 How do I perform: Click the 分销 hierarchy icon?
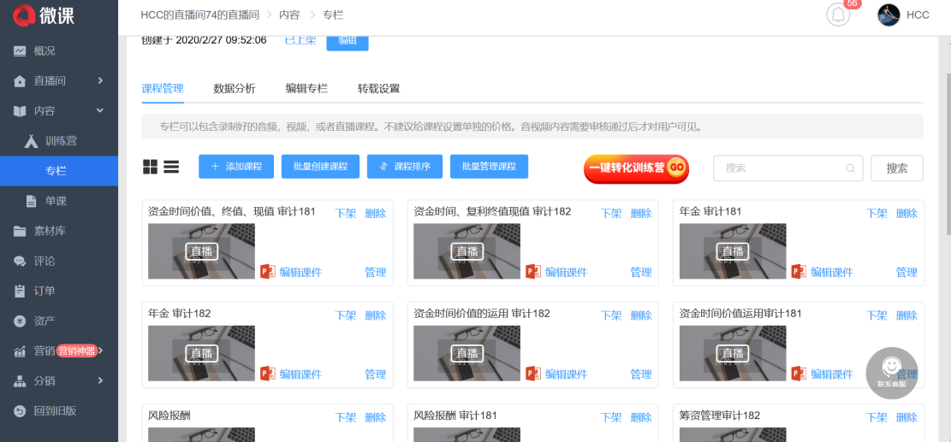pyautogui.click(x=20, y=380)
